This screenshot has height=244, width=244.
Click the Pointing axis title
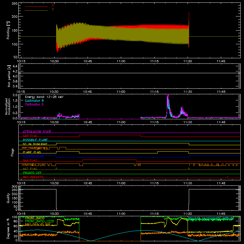tap(8, 30)
